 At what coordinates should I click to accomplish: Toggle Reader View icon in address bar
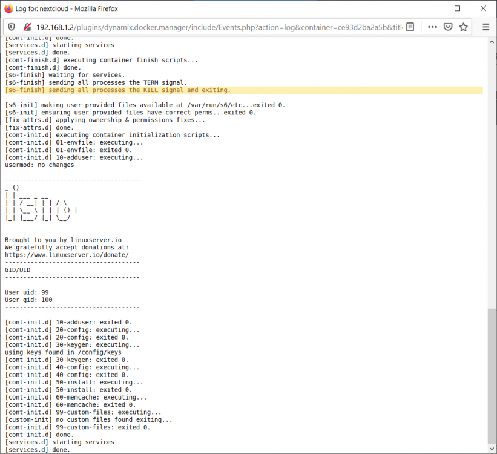tap(410, 27)
